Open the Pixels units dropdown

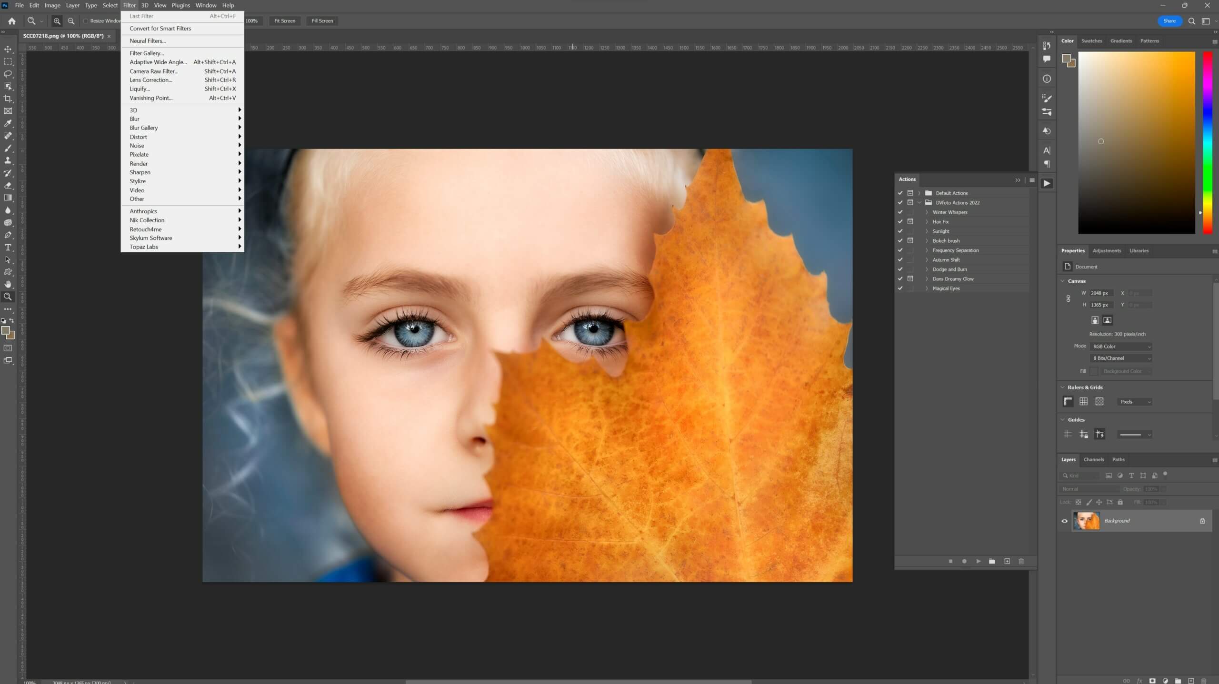pyautogui.click(x=1135, y=402)
